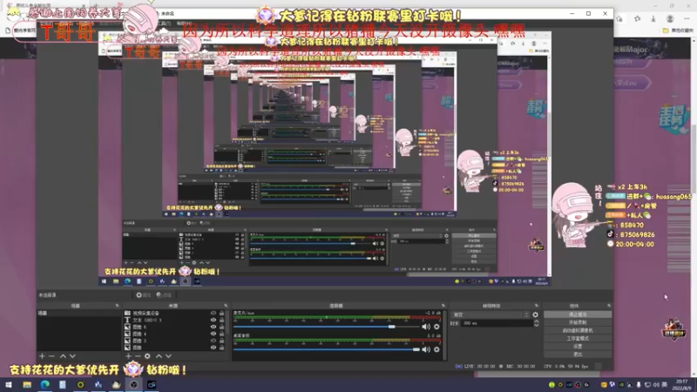Image resolution: width=697 pixels, height=392 pixels.
Task: Toggle the lock on the 文本 (GDI+) 3 source
Action: tap(221, 320)
